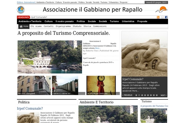Image resolution: width=185 pixels, height=123 pixels.
Task: Open the RSS feed icon
Action: click(x=158, y=17)
